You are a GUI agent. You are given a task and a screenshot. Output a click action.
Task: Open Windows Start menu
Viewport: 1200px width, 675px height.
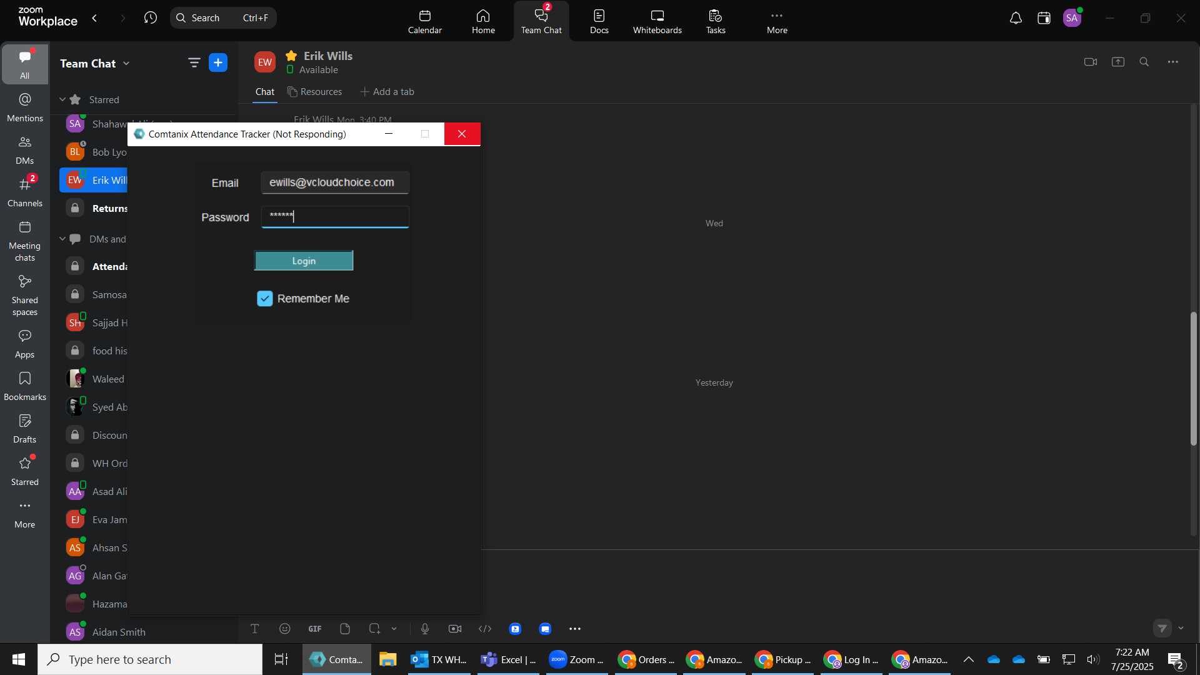(x=19, y=659)
